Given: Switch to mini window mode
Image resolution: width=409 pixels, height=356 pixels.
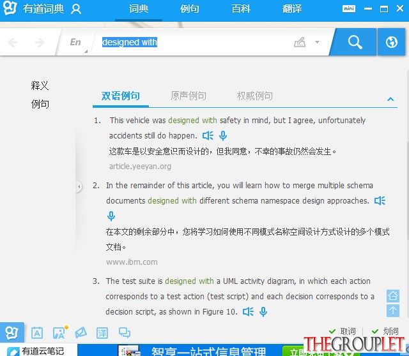Looking at the screenshot, I should point(349,8).
